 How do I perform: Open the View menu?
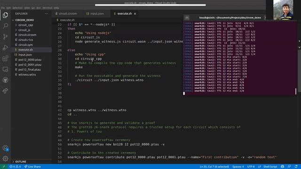coord(27,8)
